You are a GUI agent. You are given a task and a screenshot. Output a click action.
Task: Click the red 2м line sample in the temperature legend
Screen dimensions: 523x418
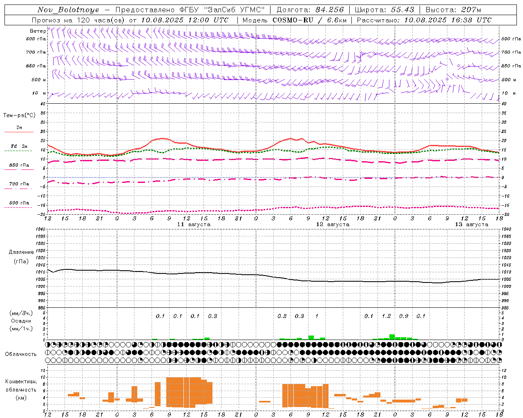[19, 132]
